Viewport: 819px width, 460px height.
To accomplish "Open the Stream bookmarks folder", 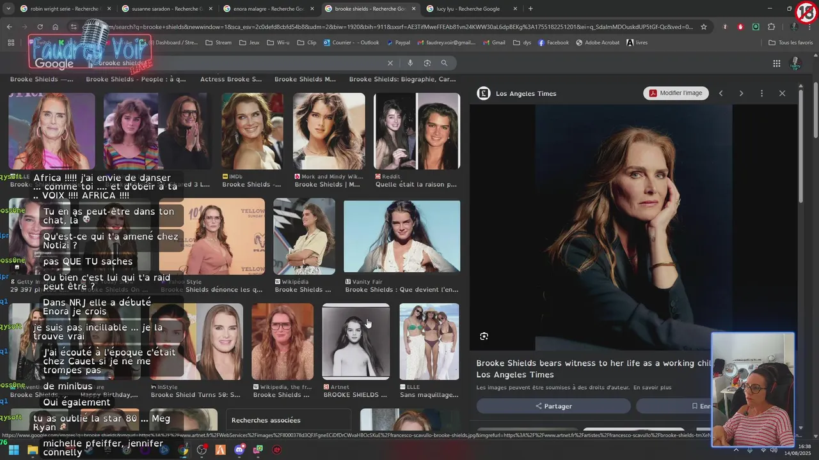I will coord(219,43).
